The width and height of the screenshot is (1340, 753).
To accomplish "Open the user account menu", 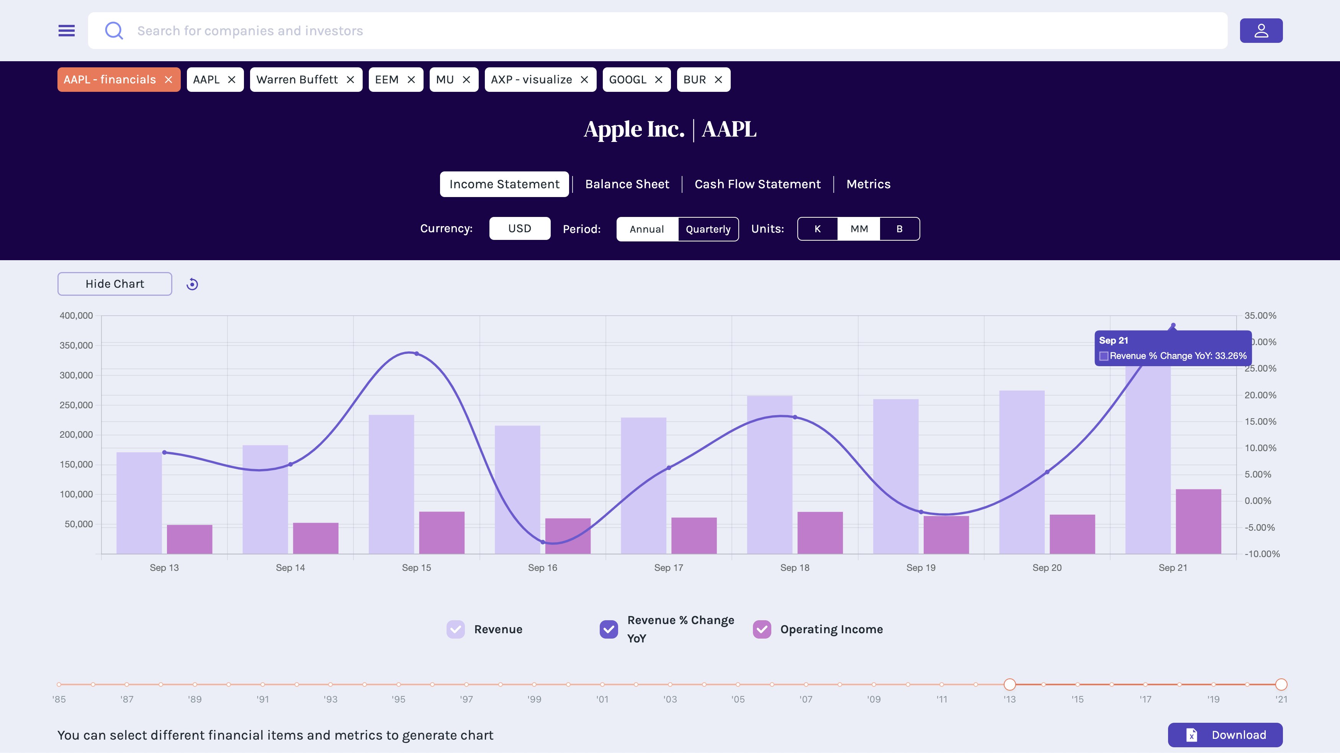I will coord(1261,31).
